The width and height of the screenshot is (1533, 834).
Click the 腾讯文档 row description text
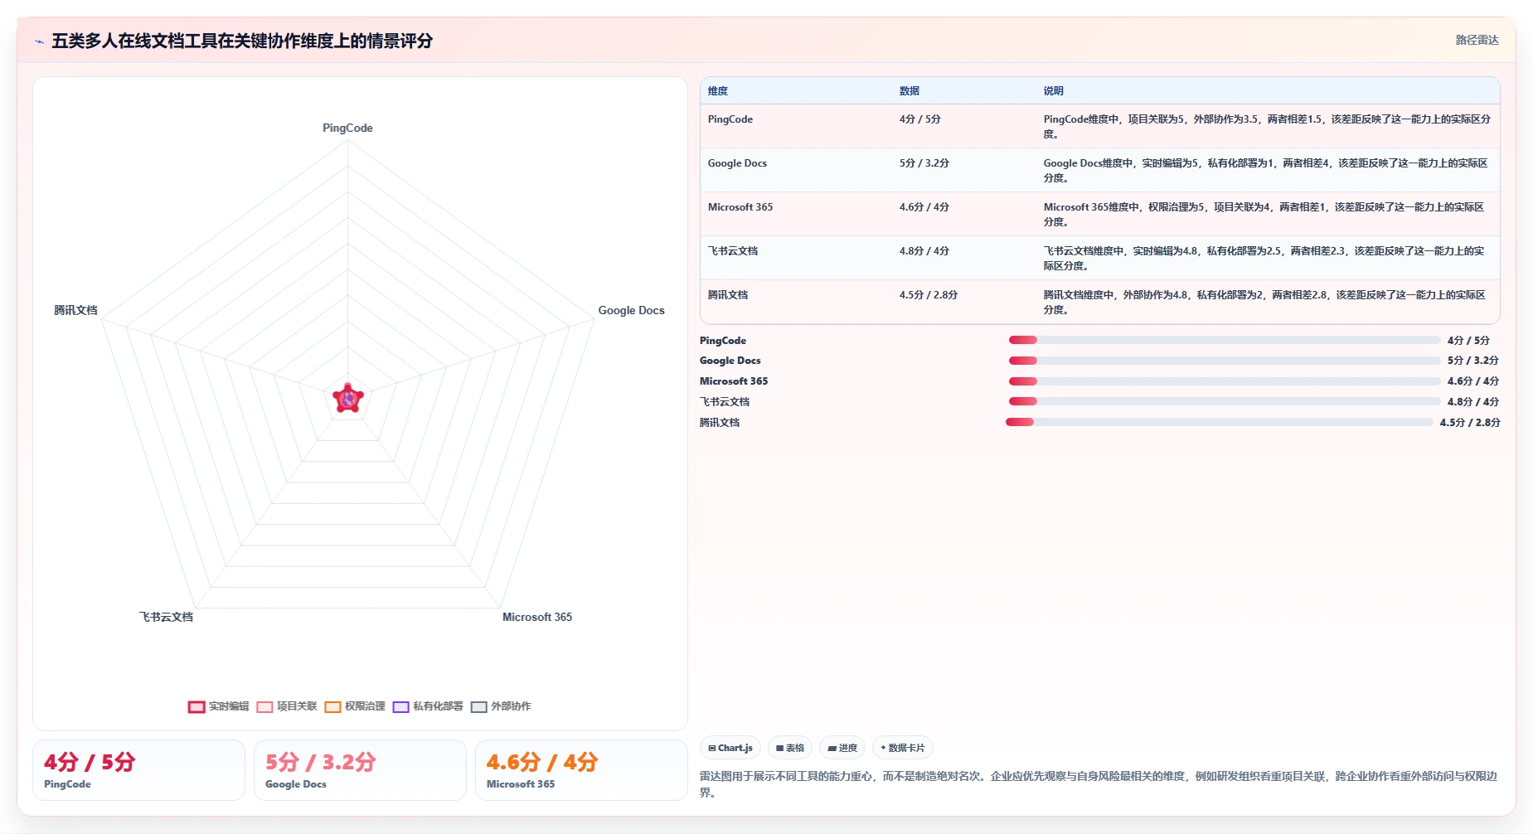tap(1264, 303)
